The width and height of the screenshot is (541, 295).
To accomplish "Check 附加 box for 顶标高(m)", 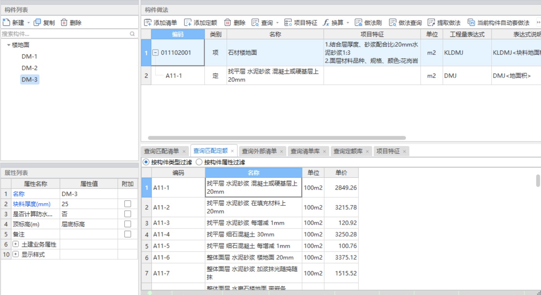I will [127, 224].
